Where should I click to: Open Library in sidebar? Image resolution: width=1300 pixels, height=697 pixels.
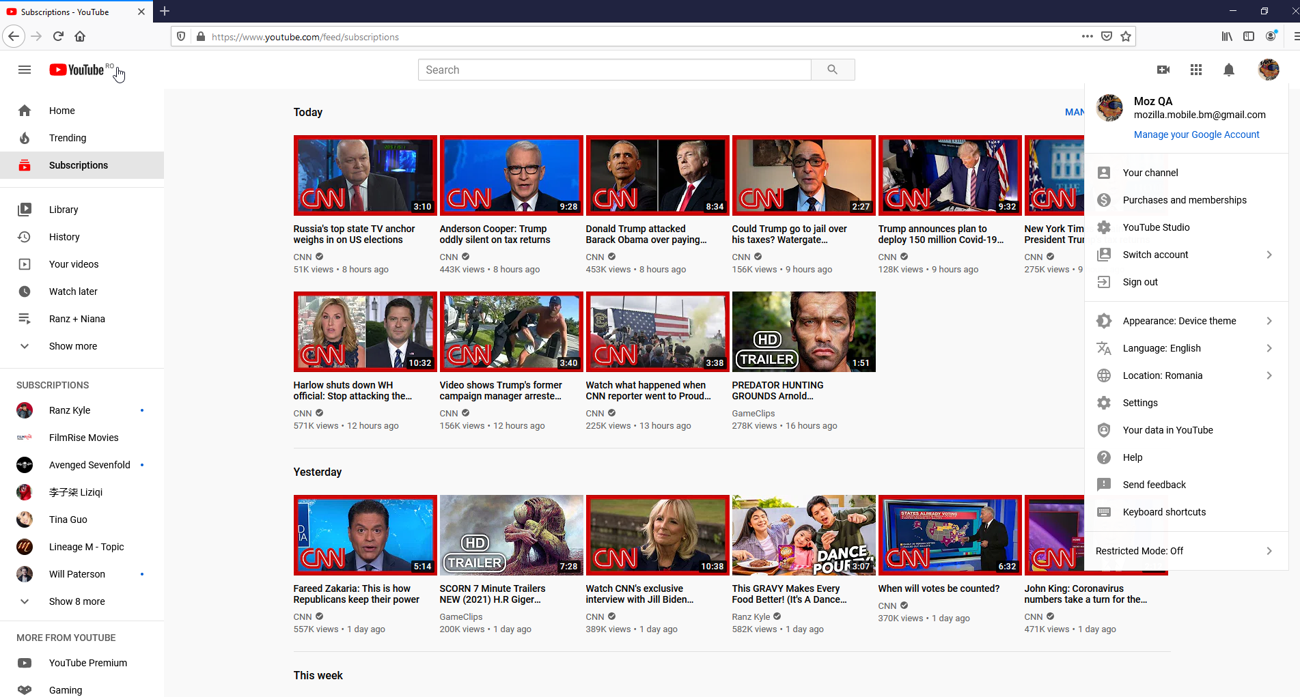(82, 210)
